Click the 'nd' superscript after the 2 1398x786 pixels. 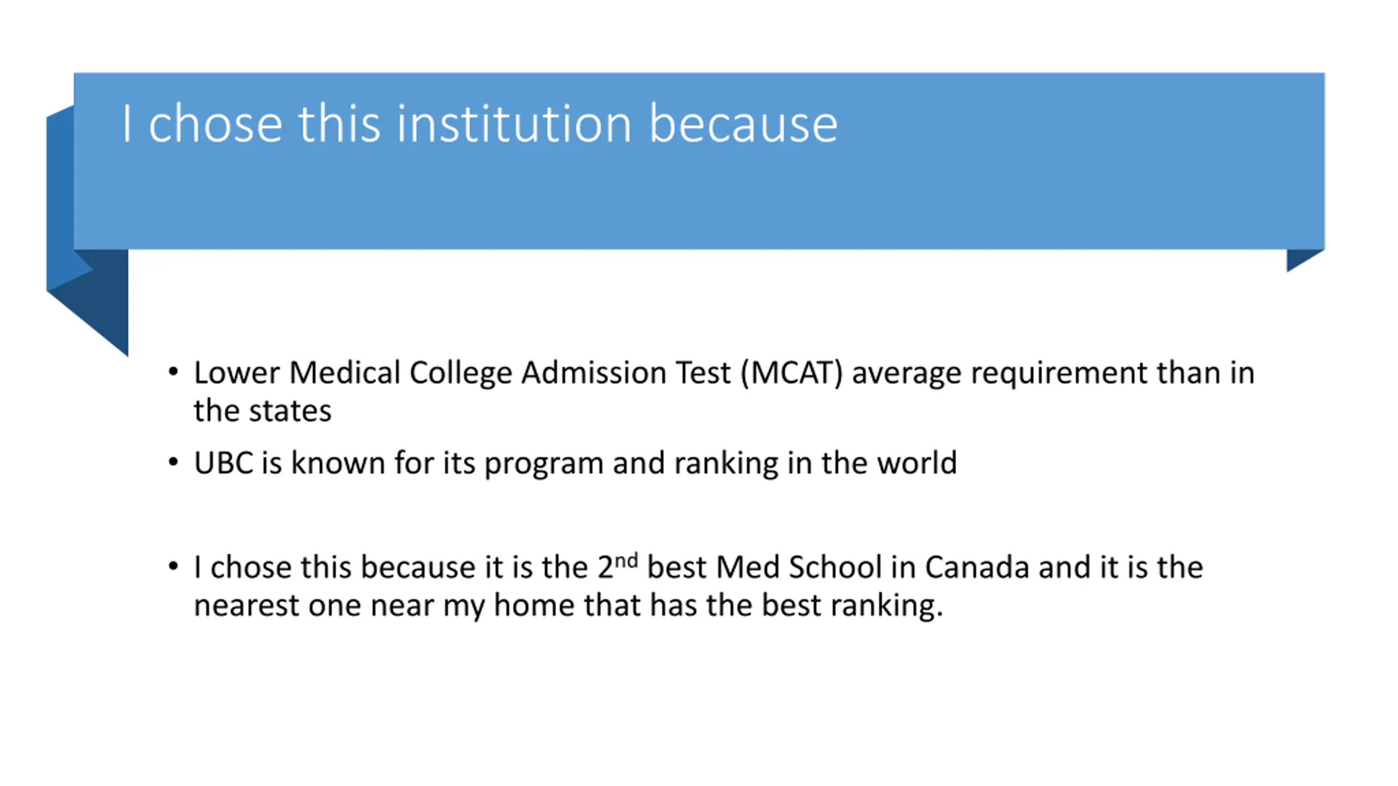(x=626, y=560)
